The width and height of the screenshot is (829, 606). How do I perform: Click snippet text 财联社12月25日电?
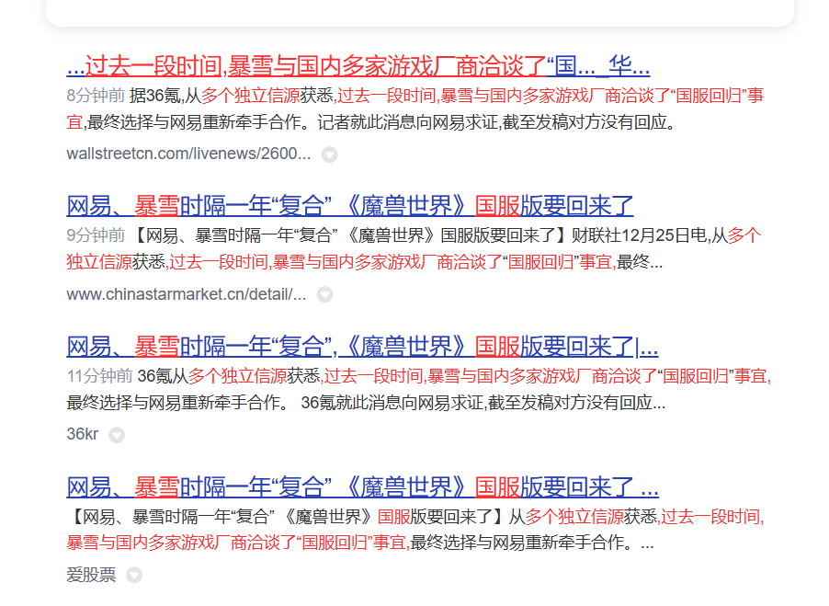(x=639, y=235)
